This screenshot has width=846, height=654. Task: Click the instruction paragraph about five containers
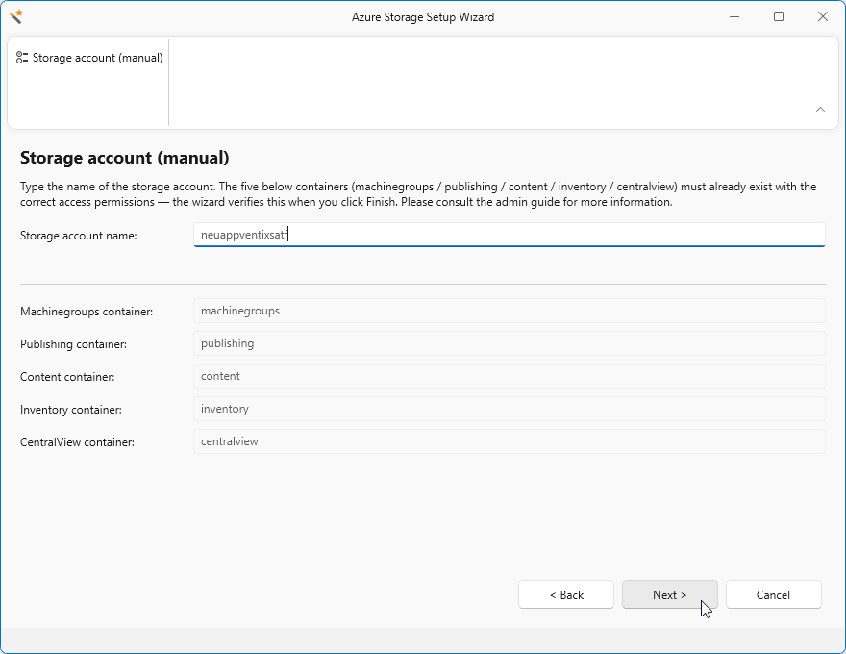[418, 194]
